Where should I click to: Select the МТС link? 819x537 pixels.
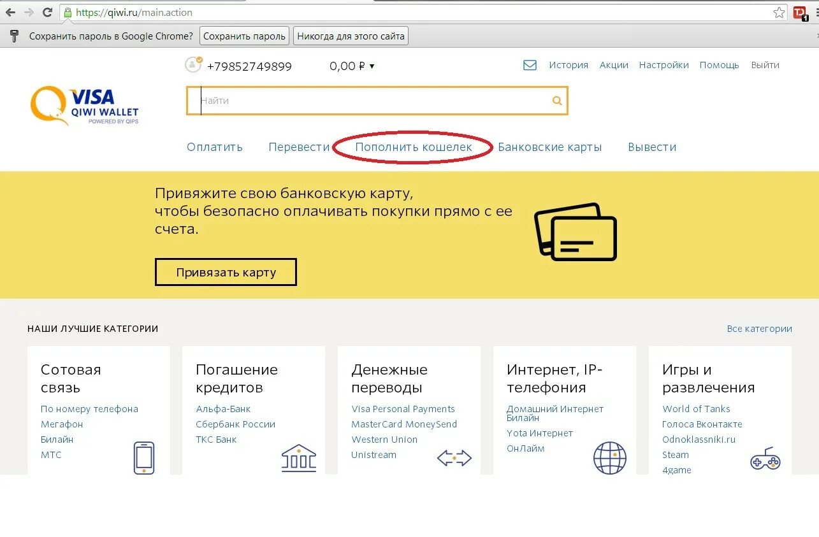click(51, 455)
